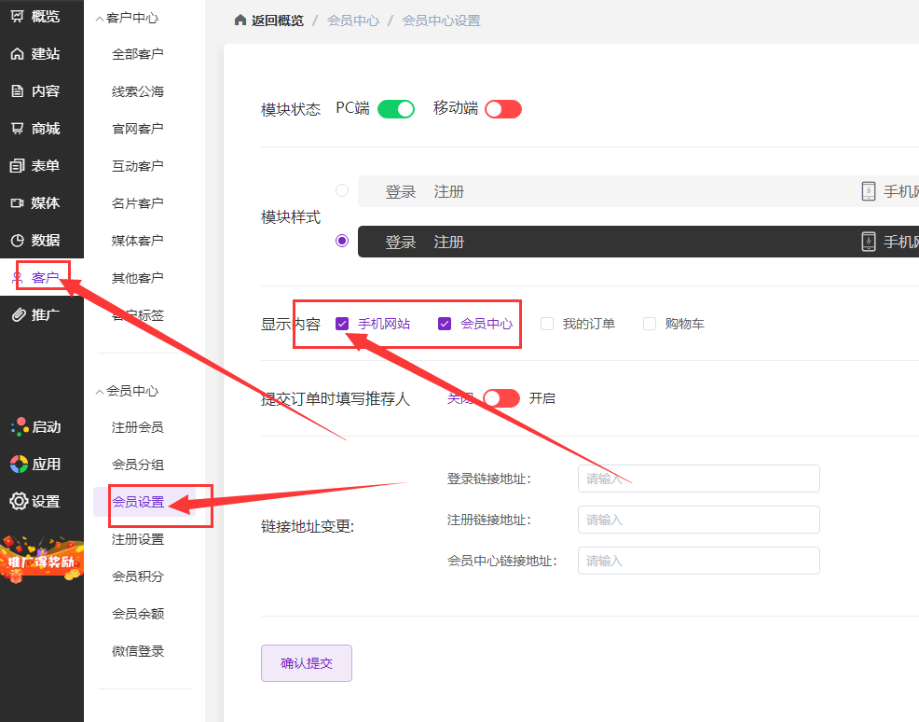
Task: Click the 登录链接地址 input field
Action: point(698,479)
